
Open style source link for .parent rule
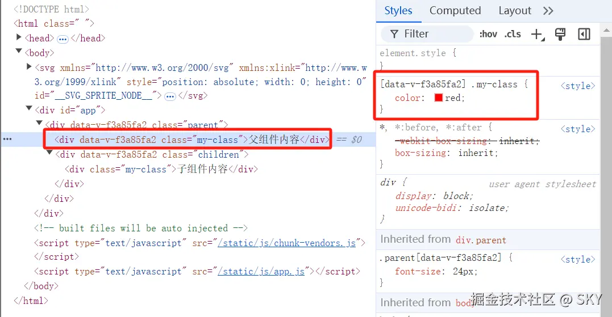(x=578, y=259)
